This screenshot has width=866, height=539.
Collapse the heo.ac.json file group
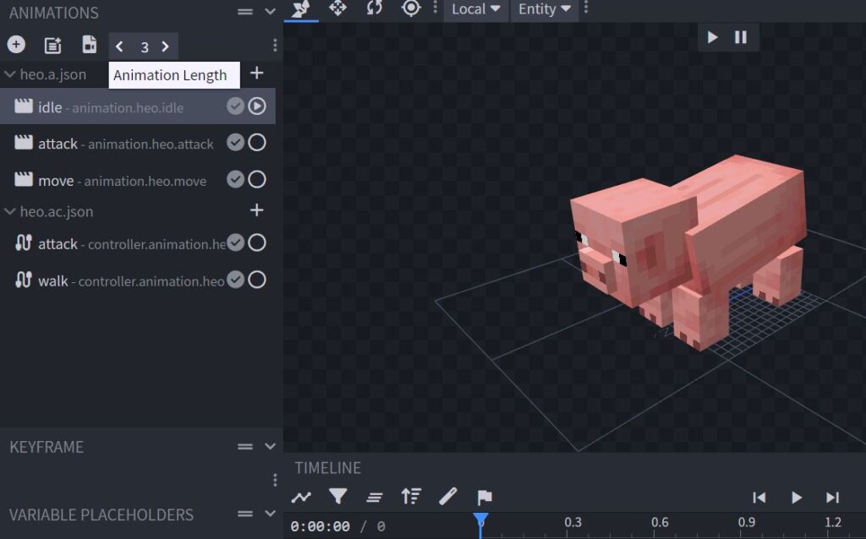coord(10,211)
